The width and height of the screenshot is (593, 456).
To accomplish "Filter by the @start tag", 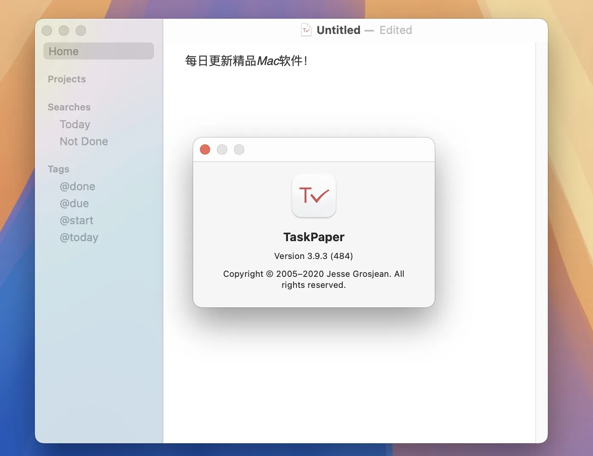I will click(x=77, y=220).
